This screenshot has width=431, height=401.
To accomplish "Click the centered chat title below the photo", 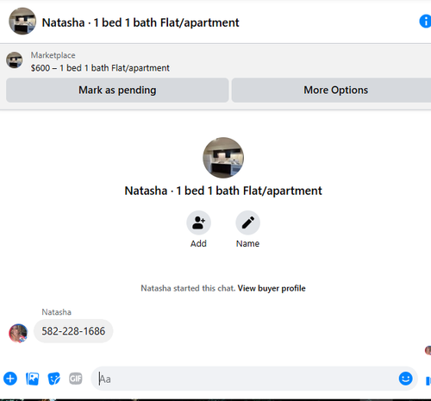I will (223, 191).
